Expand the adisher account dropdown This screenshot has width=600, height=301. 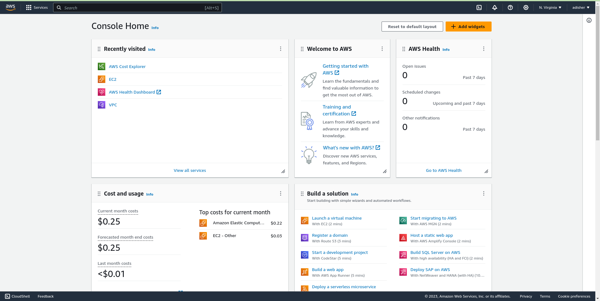[x=581, y=7]
